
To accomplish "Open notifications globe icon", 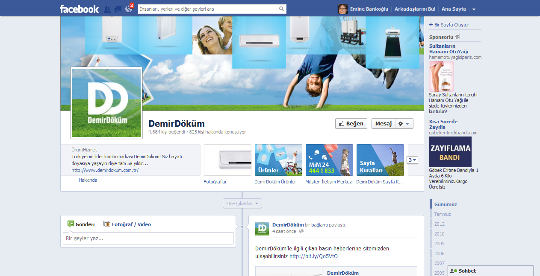I will [129, 9].
